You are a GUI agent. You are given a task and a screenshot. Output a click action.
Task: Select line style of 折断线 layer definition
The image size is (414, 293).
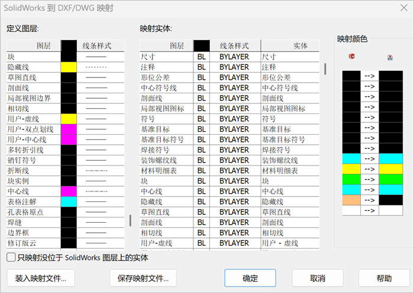(x=101, y=171)
